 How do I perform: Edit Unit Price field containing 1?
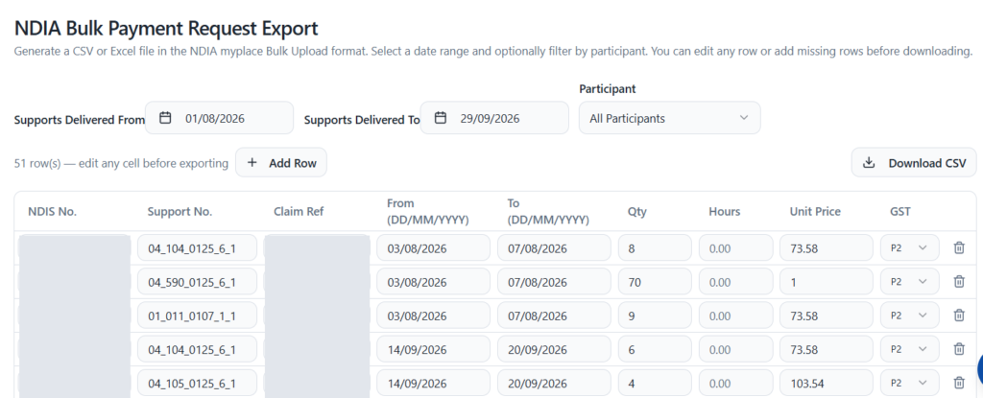tap(827, 282)
